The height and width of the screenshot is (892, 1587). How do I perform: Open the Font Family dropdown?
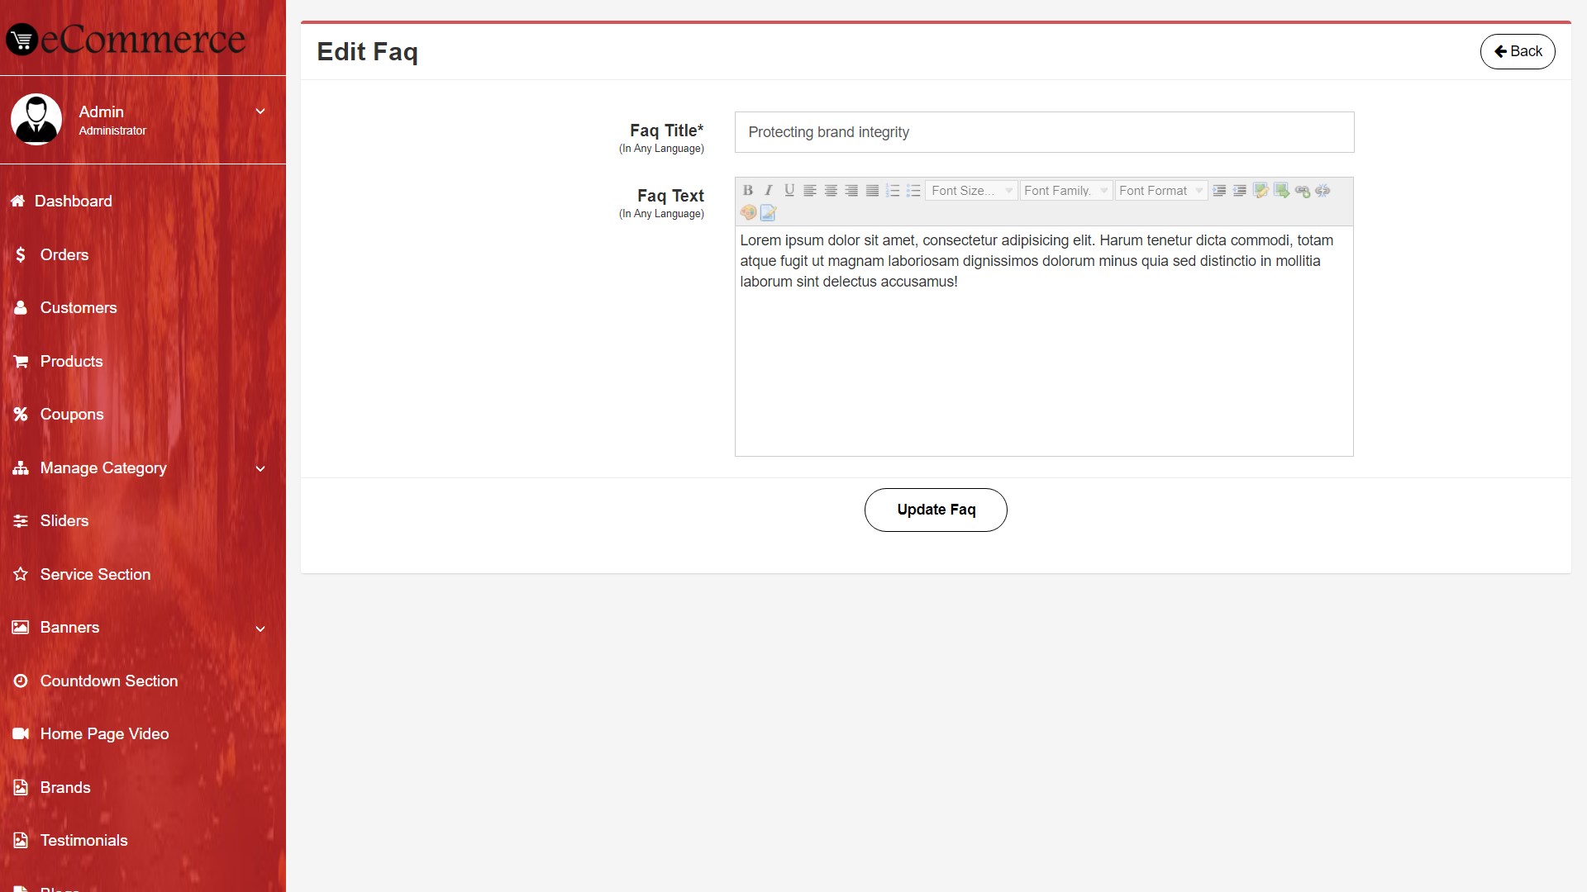(x=1065, y=191)
